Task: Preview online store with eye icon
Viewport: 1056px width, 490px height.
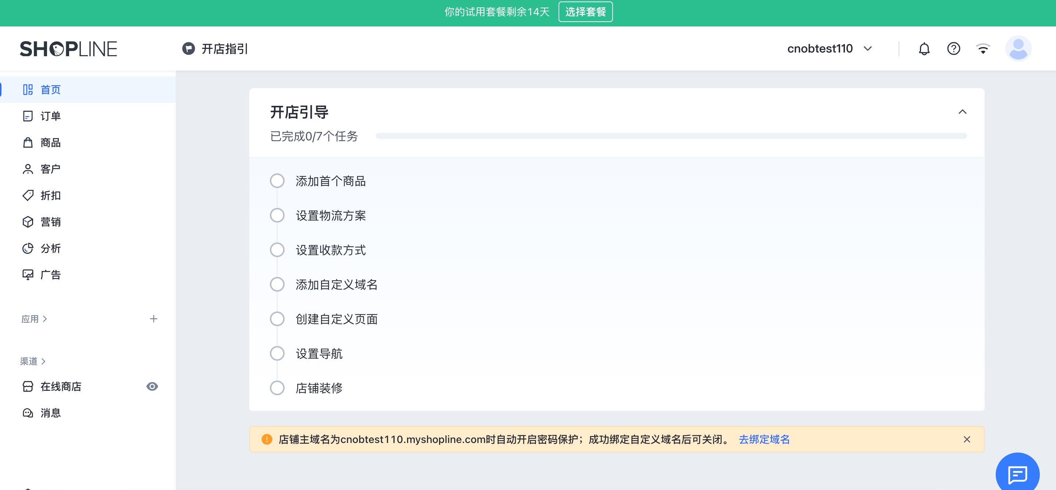Action: coord(152,386)
